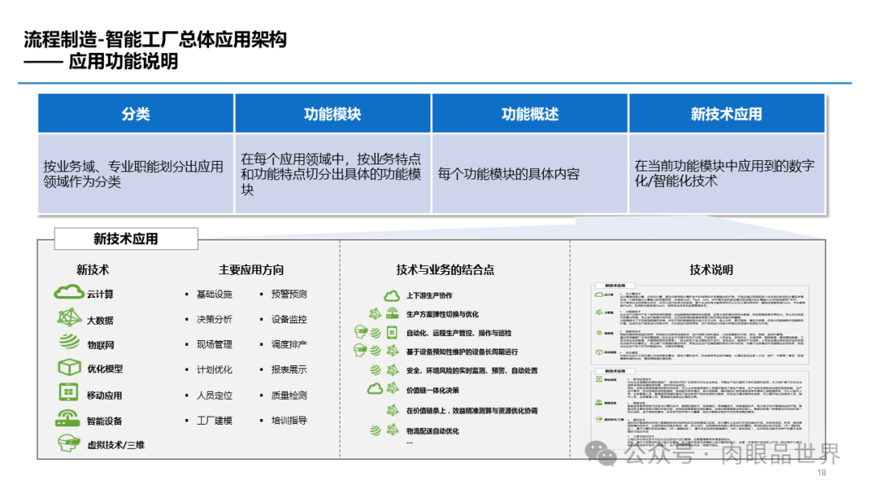The width and height of the screenshot is (869, 489).
Task: Click the 预警预测 bullet item
Action: [x=289, y=294]
